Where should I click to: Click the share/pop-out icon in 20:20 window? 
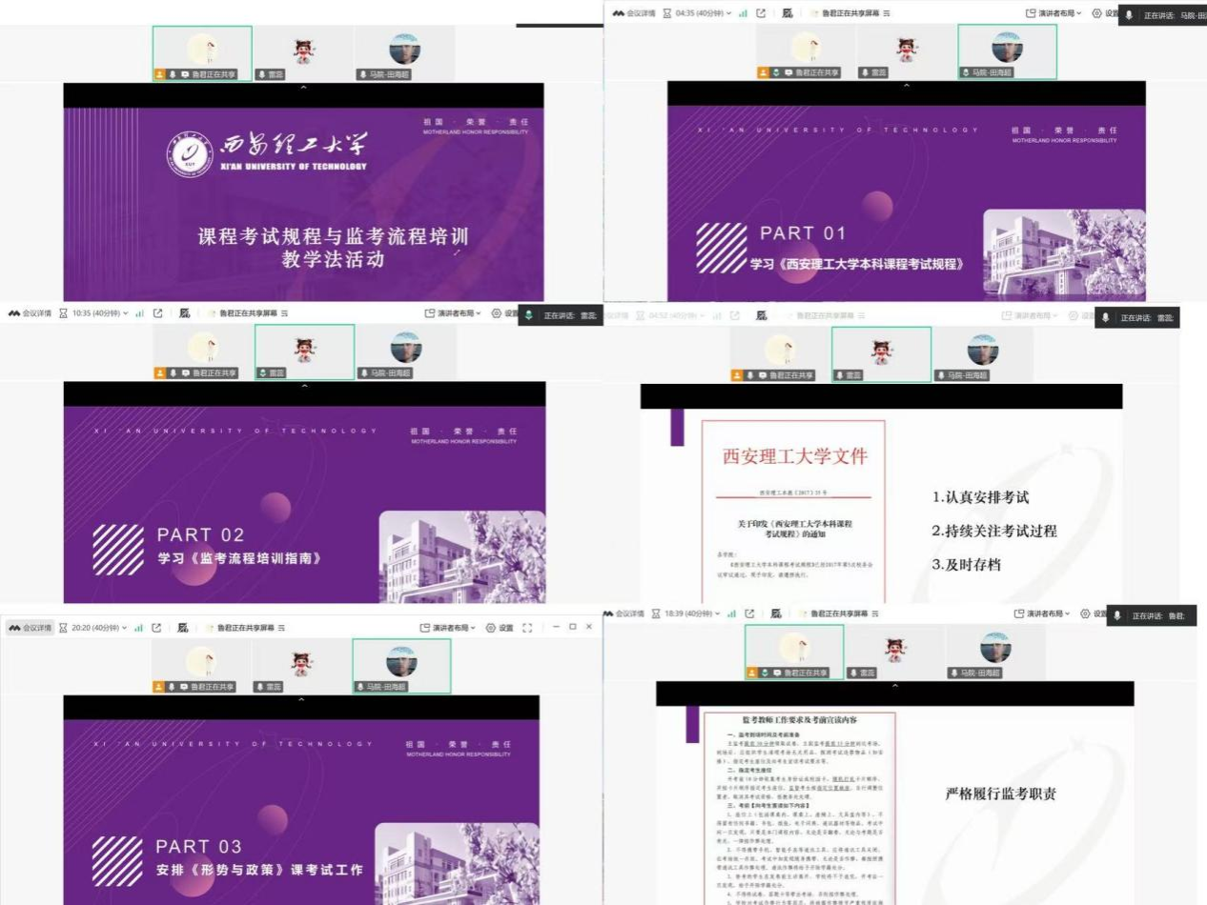[156, 628]
